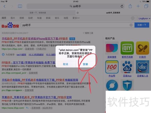Open the ios11越狱 suggestion
This screenshot has width=151, height=113.
(x=21, y=55)
